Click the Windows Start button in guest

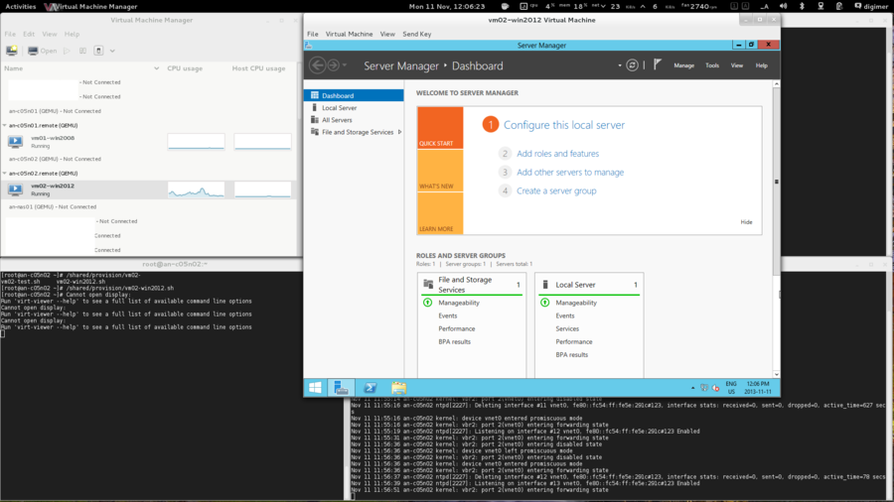(x=315, y=388)
